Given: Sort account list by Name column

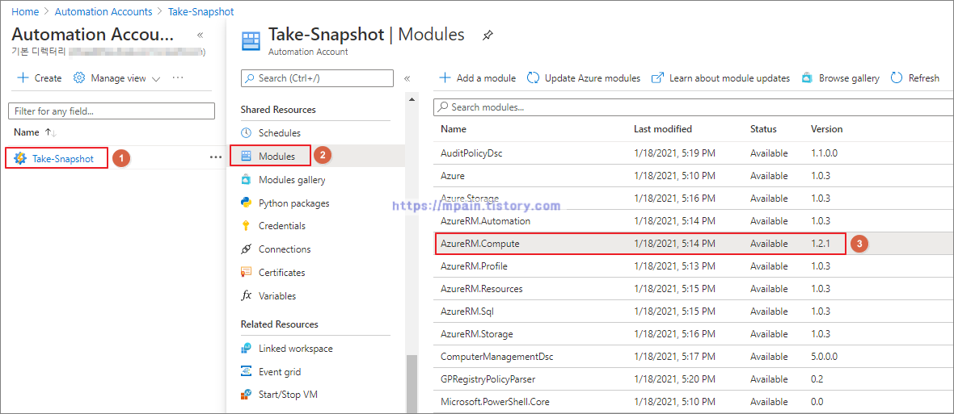Looking at the screenshot, I should (36, 132).
